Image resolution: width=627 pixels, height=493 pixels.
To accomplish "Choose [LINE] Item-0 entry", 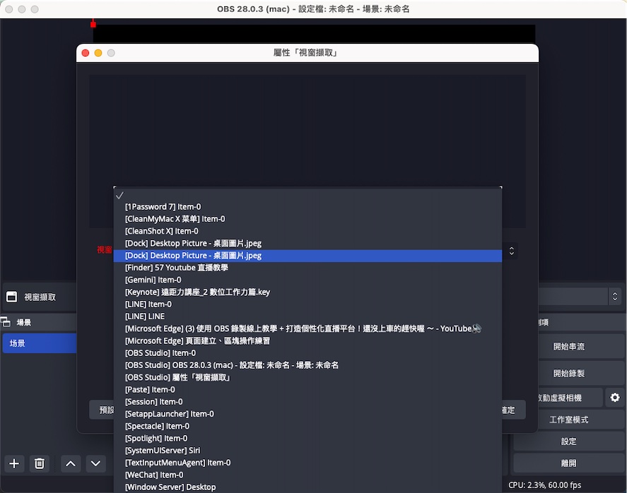I will click(x=307, y=304).
